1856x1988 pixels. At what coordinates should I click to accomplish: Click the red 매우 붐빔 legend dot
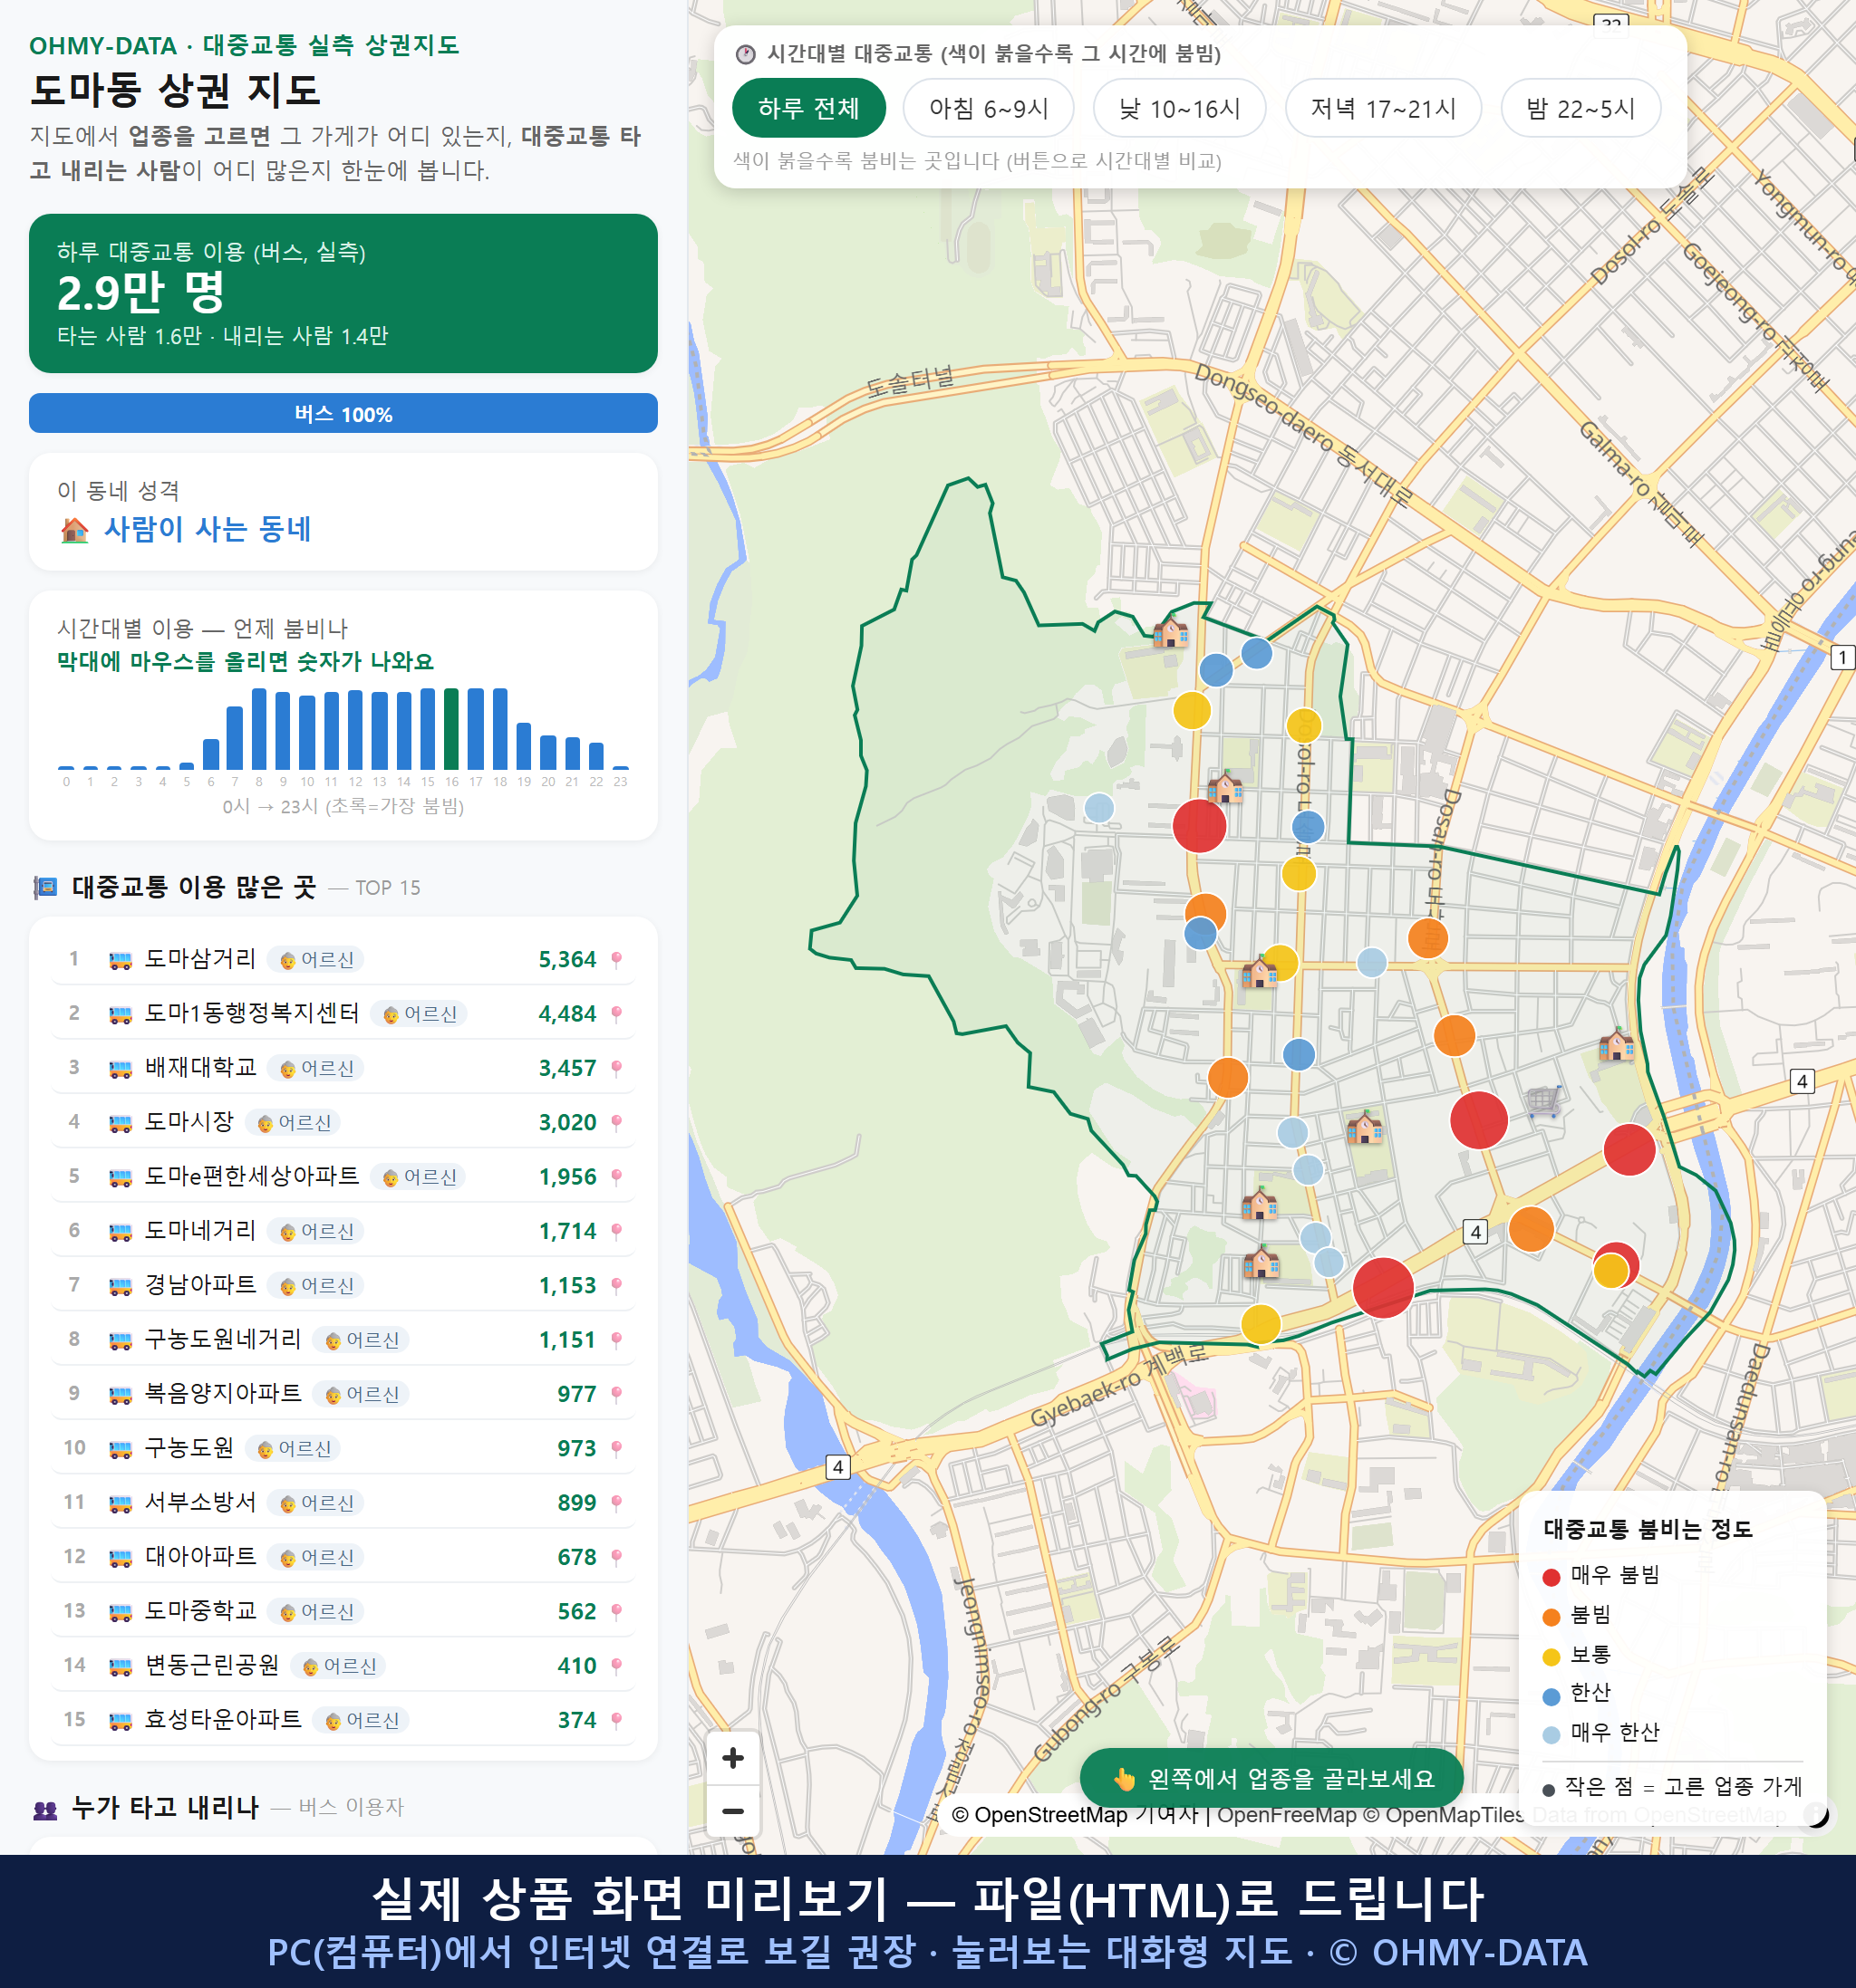pyautogui.click(x=1551, y=1577)
